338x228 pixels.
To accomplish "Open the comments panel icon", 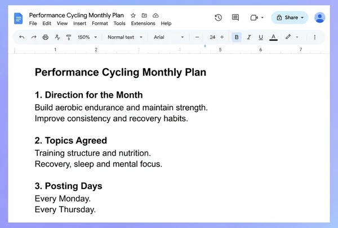I will [235, 17].
